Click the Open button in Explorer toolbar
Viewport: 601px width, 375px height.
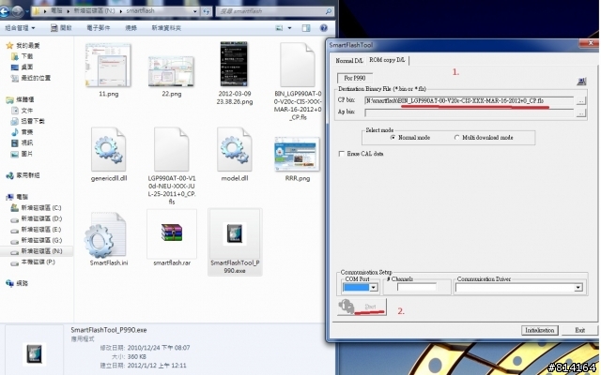point(61,28)
